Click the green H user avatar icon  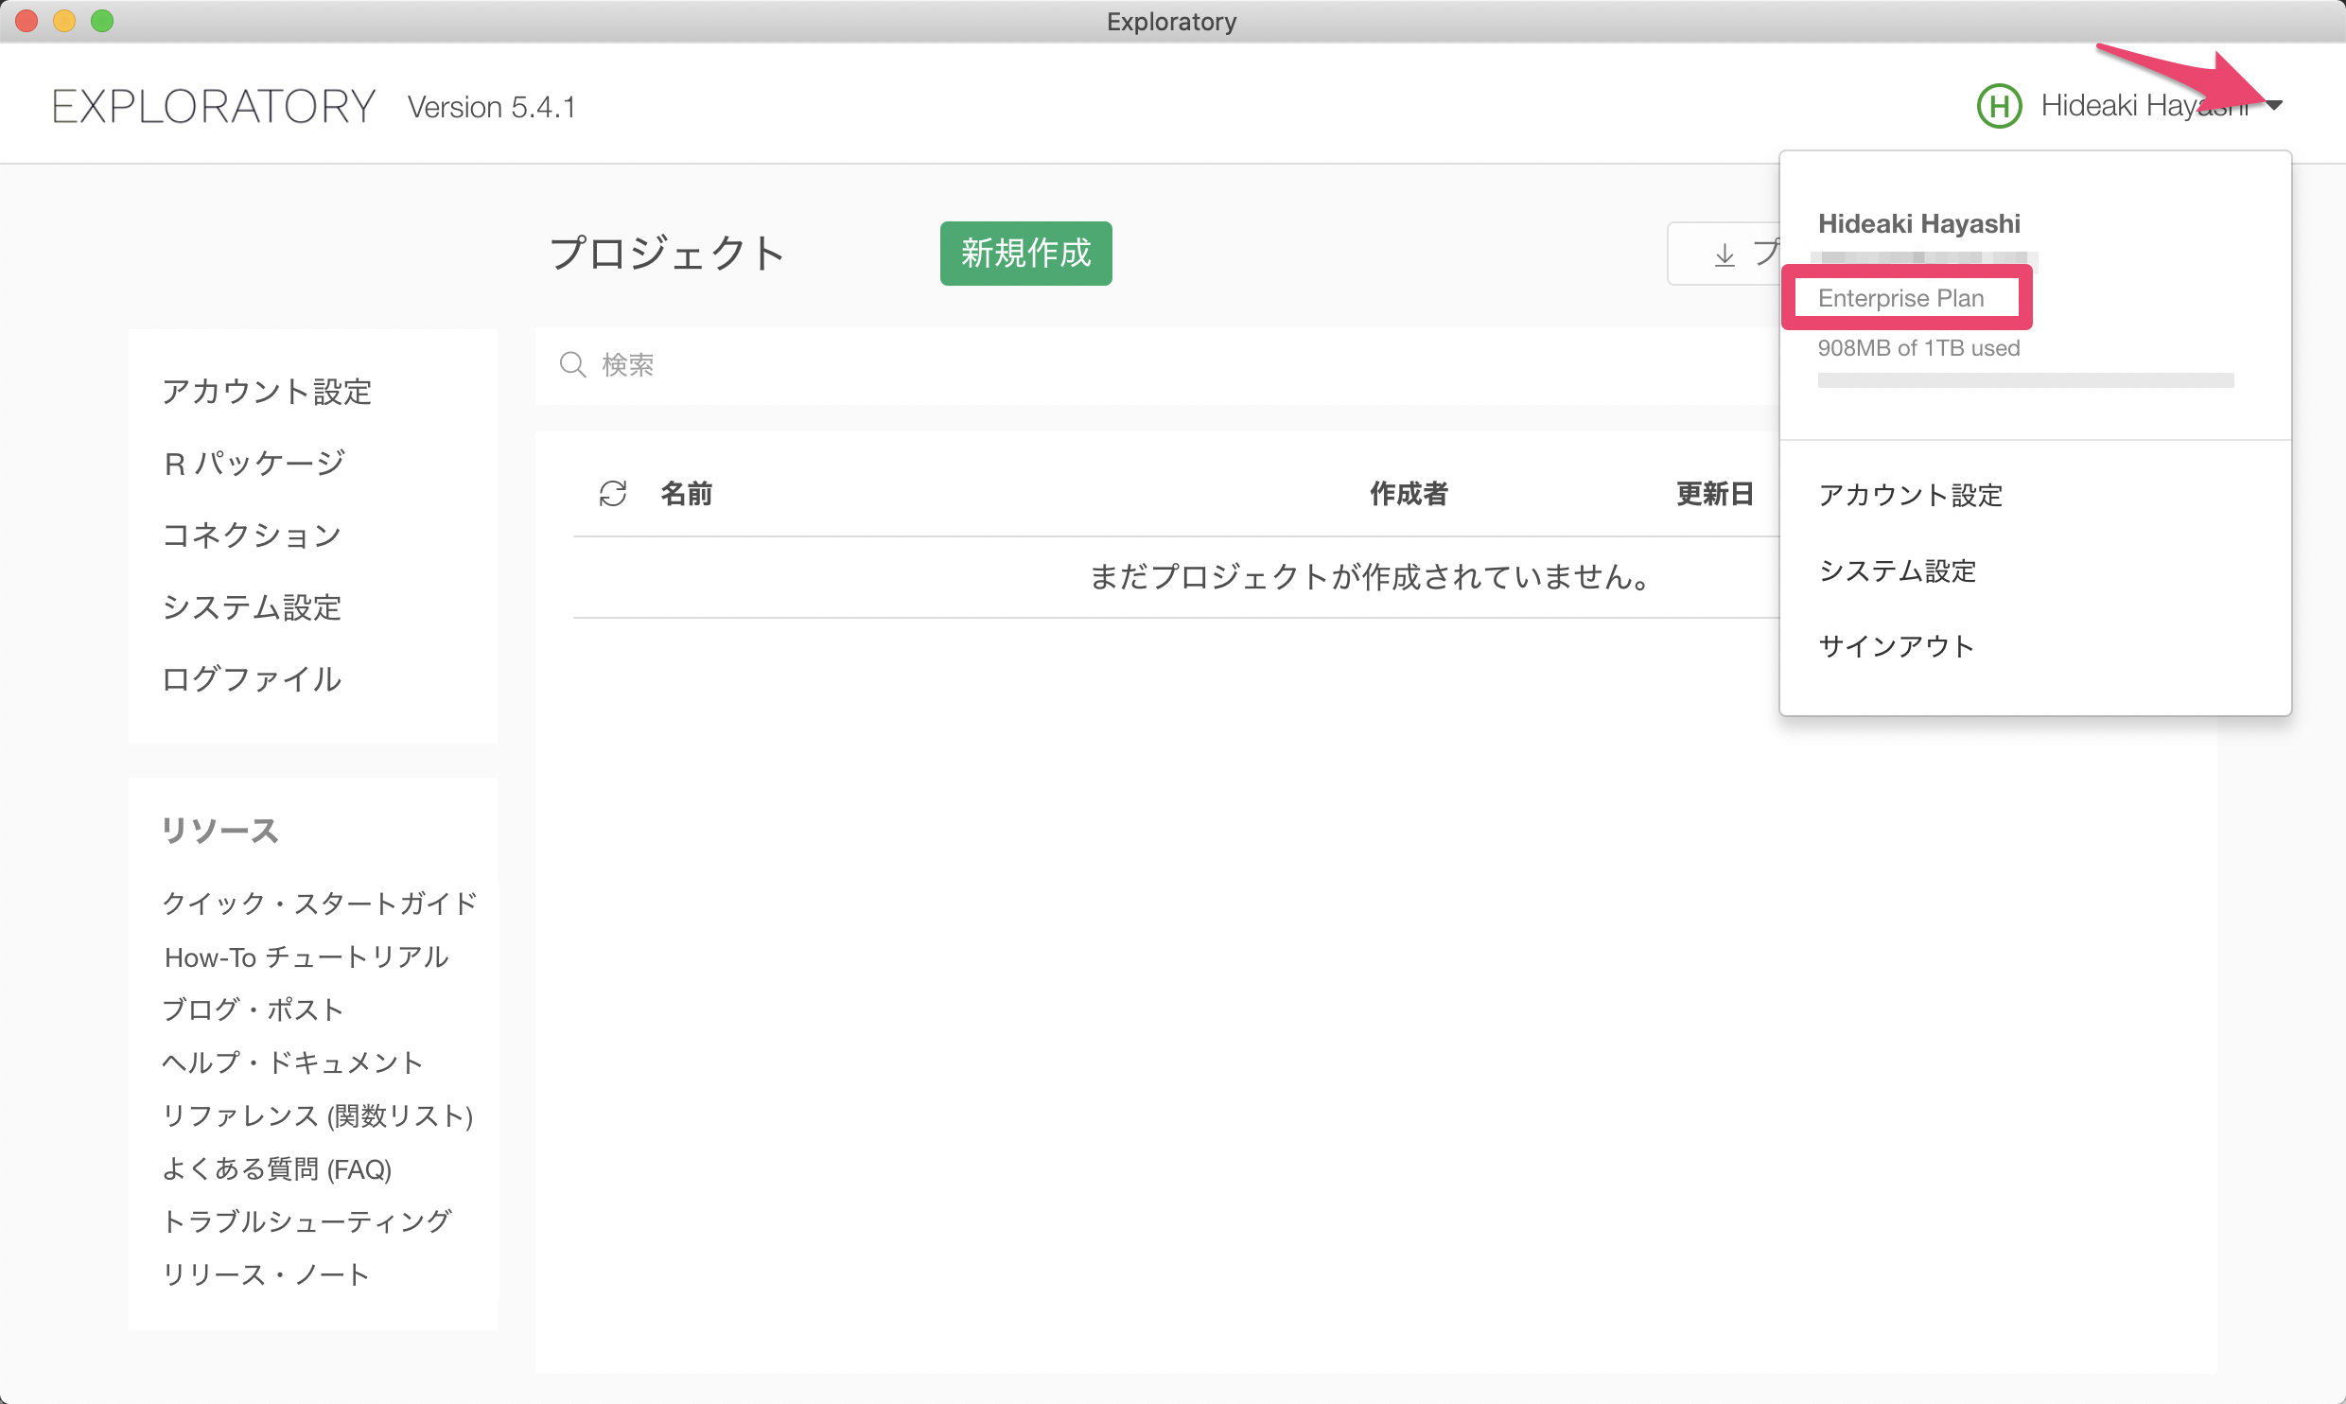[x=1999, y=105]
